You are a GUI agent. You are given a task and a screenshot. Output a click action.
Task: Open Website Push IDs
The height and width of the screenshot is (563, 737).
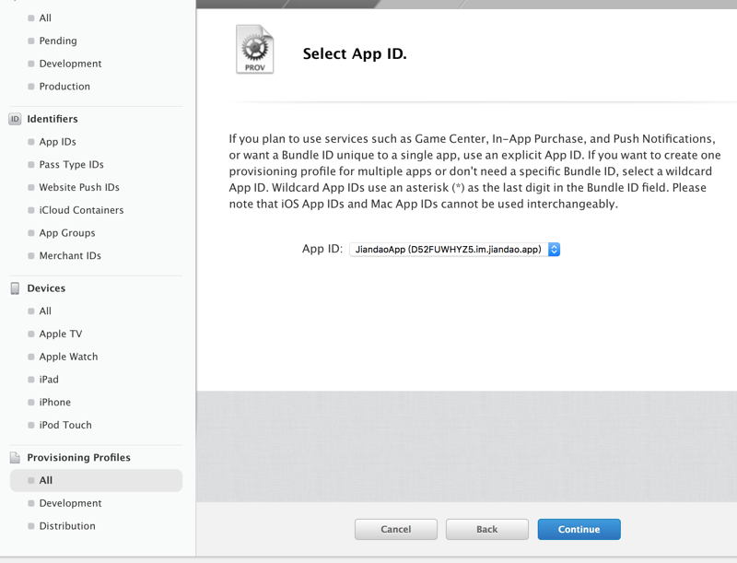click(79, 187)
